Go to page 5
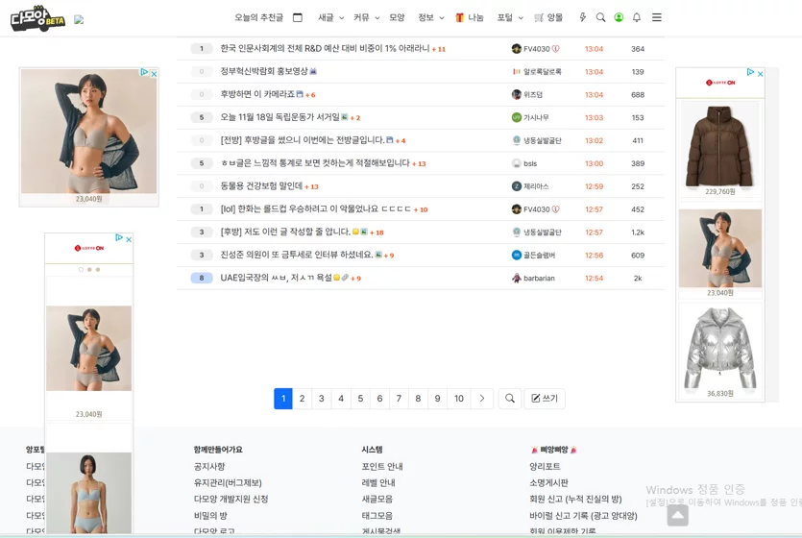 pos(360,399)
